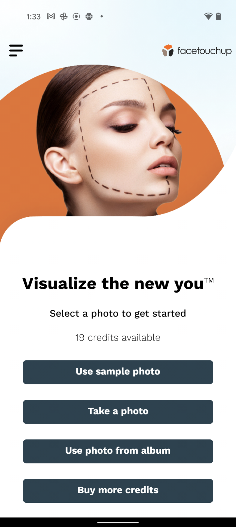Image resolution: width=236 pixels, height=527 pixels.
Task: Tap the battery status icon
Action: [218, 16]
